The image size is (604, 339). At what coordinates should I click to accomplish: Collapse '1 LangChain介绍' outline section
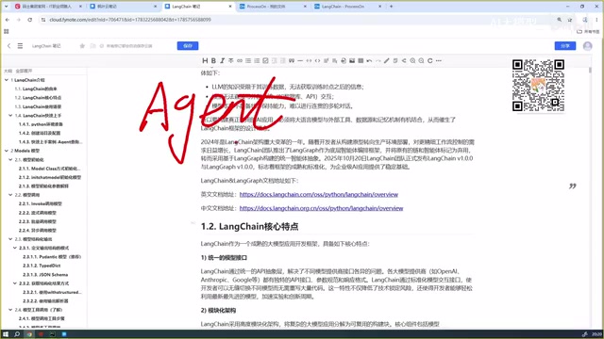(x=7, y=80)
